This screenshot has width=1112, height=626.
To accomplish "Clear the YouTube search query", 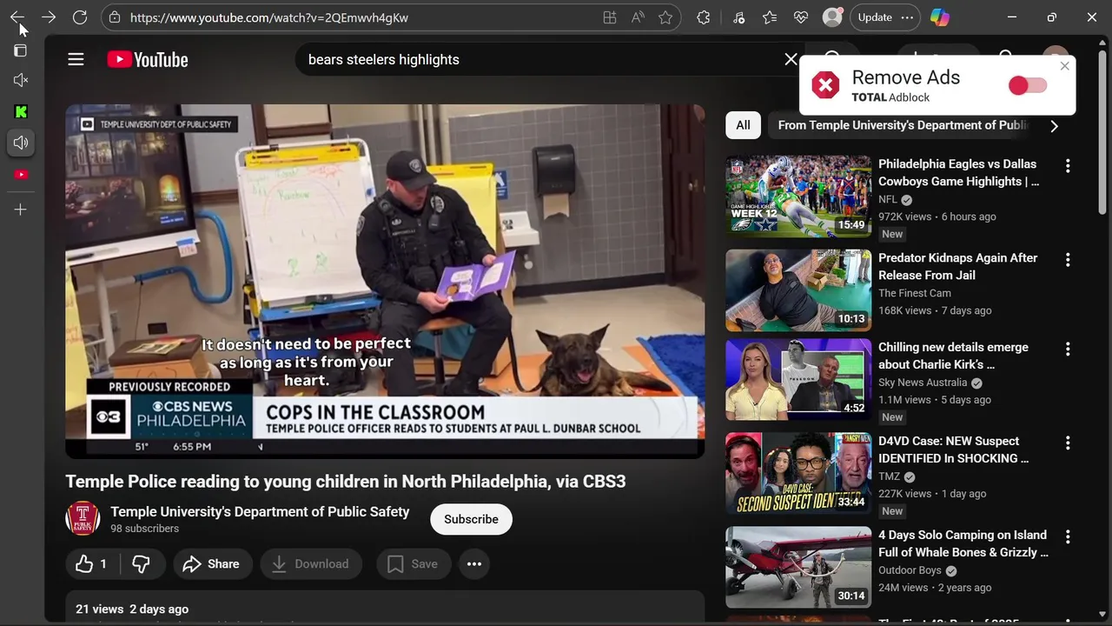I will coord(791,59).
